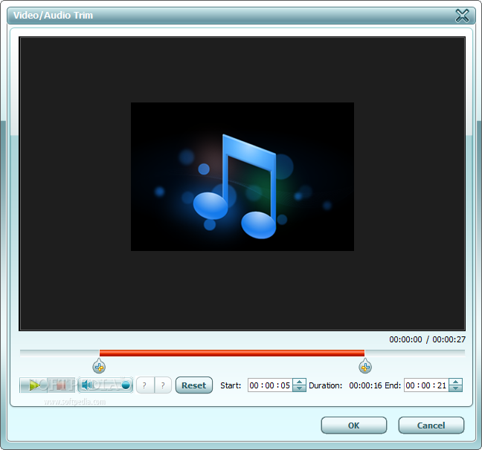Screen dimensions: 482x450
Task: Increase End time with up arrow
Action: click(x=455, y=382)
